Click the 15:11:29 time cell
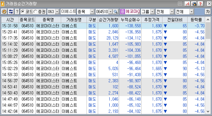212x116 pixels. [10, 50]
